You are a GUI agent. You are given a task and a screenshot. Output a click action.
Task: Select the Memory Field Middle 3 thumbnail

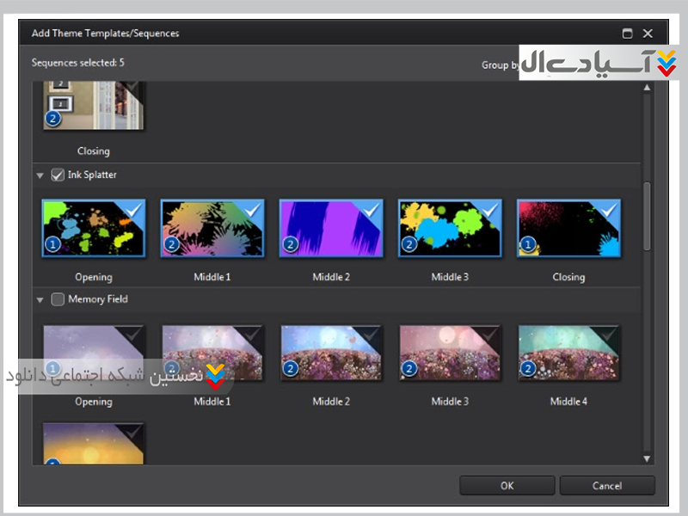point(449,353)
